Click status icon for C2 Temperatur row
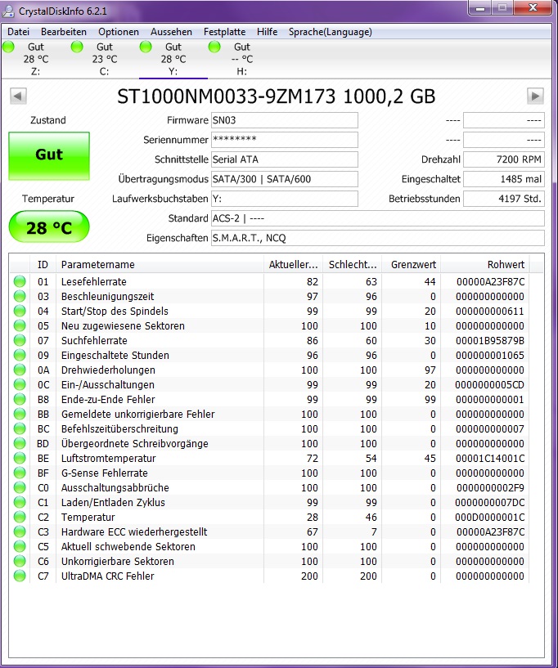Image resolution: width=558 pixels, height=668 pixels. pyautogui.click(x=20, y=517)
